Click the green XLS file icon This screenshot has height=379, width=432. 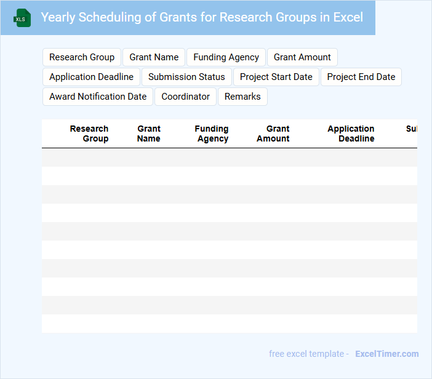tap(22, 18)
